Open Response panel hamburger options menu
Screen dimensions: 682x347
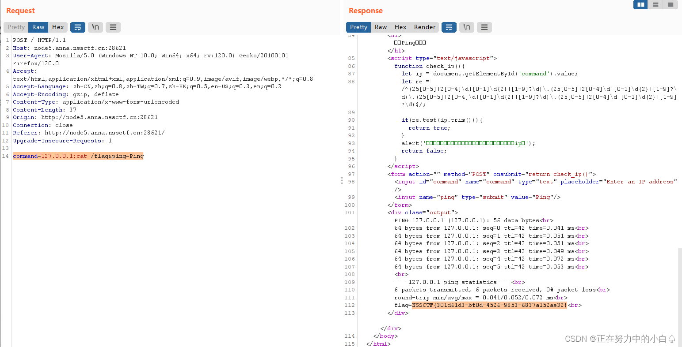coord(484,27)
